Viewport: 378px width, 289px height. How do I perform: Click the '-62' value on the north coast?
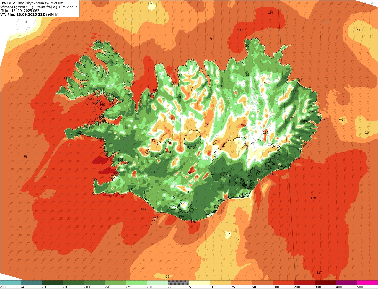[x=180, y=76]
